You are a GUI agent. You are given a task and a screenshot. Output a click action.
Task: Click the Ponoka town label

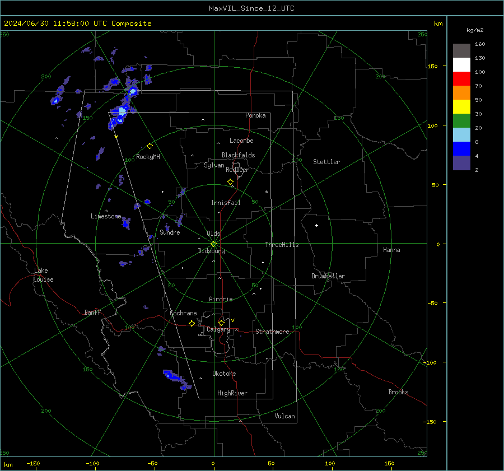[255, 116]
